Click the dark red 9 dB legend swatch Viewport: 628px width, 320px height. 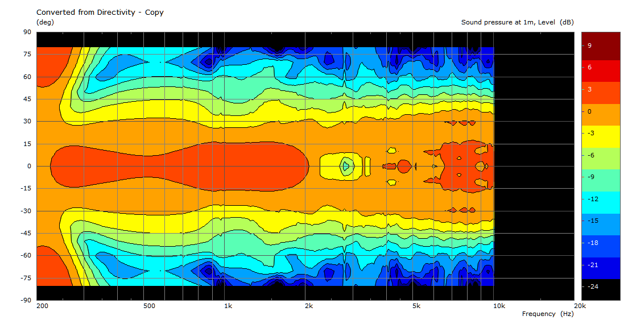601,46
